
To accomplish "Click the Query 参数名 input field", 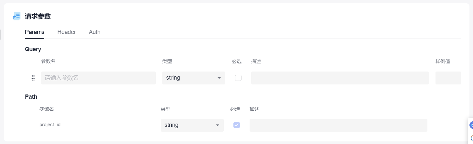I will pyautogui.click(x=98, y=78).
